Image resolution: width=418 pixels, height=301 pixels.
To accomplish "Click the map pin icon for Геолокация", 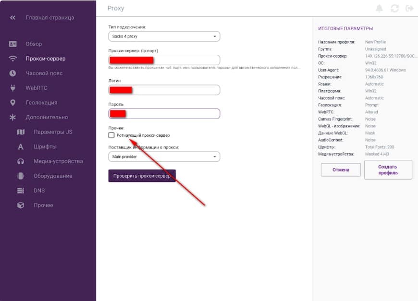I will 13,103.
